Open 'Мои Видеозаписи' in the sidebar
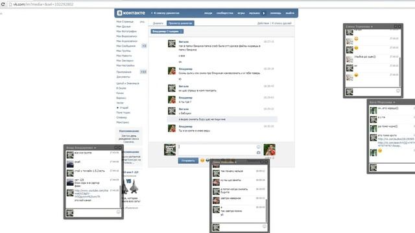Viewport: 415px width, 233px height. coord(126,36)
